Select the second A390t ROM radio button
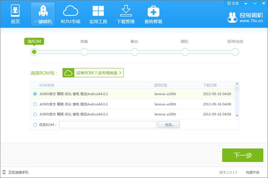This screenshot has width=268, height=178. [35, 104]
